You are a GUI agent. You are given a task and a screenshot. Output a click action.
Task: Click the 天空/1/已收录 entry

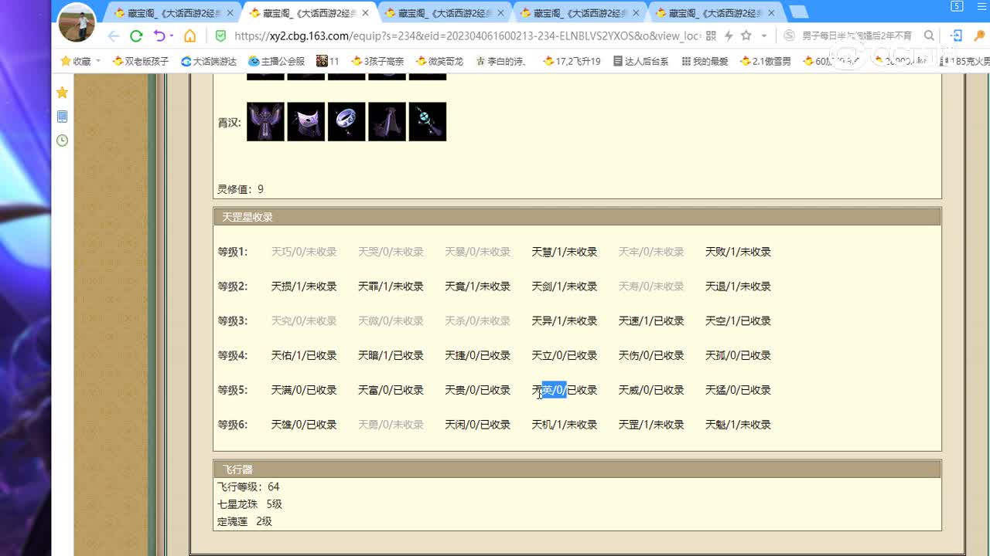pyautogui.click(x=738, y=321)
